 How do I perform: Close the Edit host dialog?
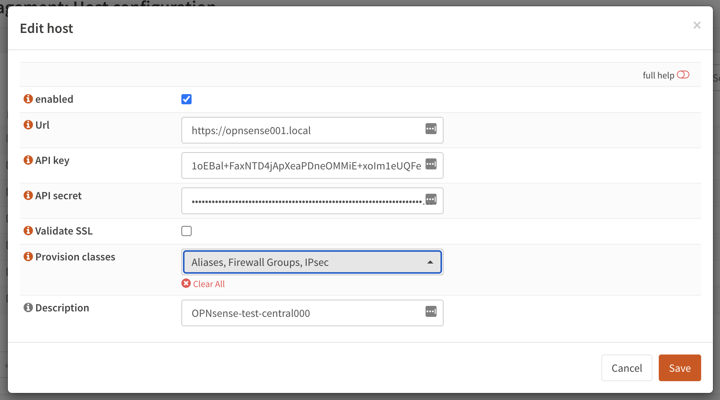tap(697, 25)
